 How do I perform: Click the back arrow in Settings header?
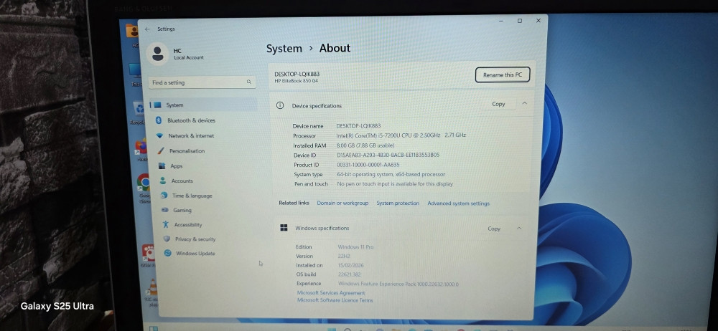(x=147, y=29)
